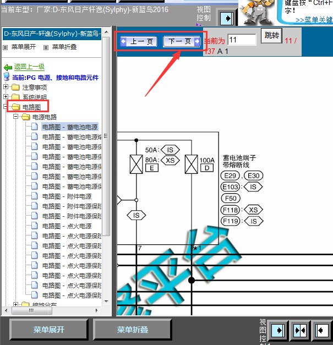
Task: Select the 当前:PG 电源、接地和电路元件 heading
Action: [x=55, y=78]
